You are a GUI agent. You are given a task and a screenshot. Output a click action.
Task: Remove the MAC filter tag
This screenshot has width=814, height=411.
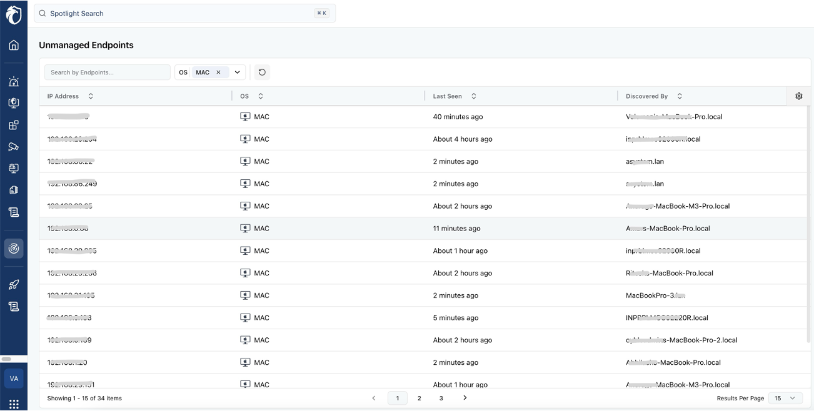pos(218,72)
